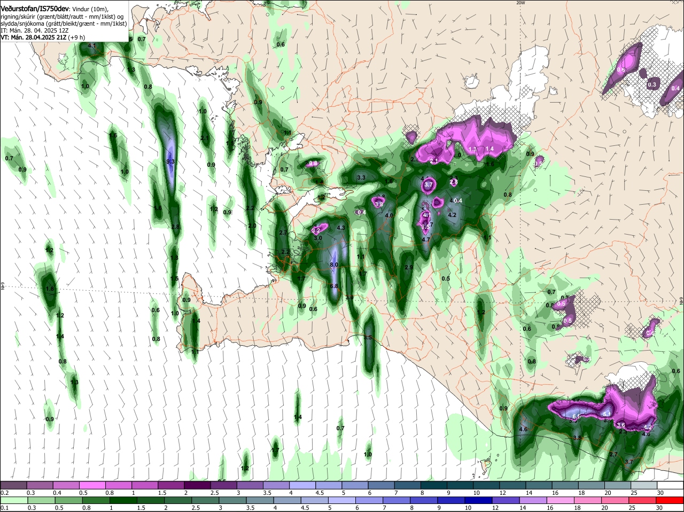Viewport: 684px width, 512px height.
Task: Click the 6.8 rain value on the map
Action: point(334,286)
